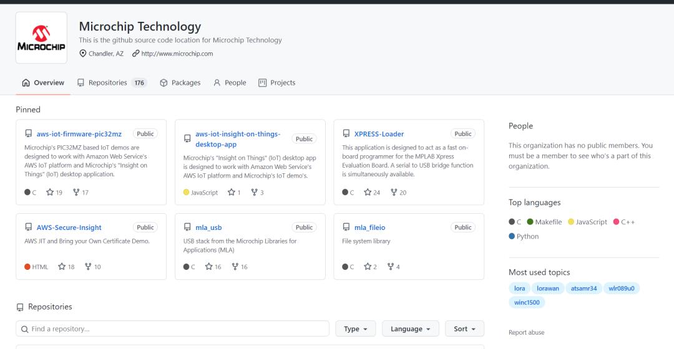Open the mla_fileio repository
674x349 pixels.
click(369, 227)
